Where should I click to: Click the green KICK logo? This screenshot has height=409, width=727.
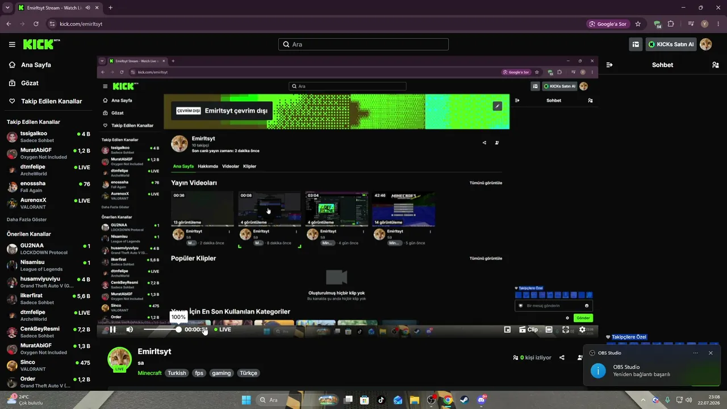point(41,44)
